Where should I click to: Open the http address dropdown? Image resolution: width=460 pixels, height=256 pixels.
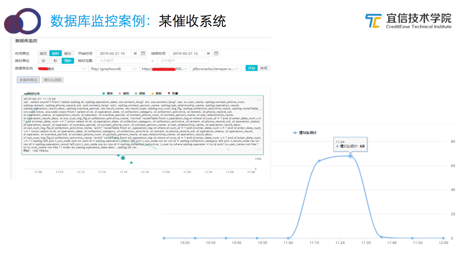click(165, 69)
